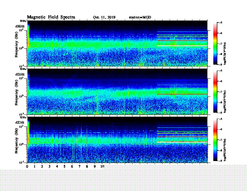Click the dZ/dt panel label
This screenshot has width=247, height=191.
(x=20, y=122)
